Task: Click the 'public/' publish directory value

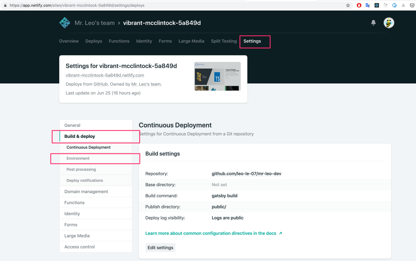Action: pos(219,207)
